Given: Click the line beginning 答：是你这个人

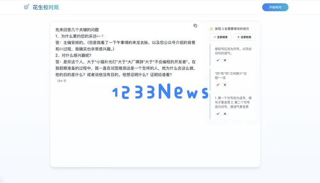Looking at the screenshot, I should coord(125,62).
